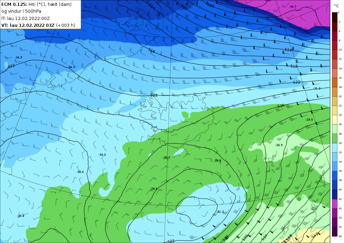Click the '530' height contour label
The image size is (344, 243).
(245, 237)
